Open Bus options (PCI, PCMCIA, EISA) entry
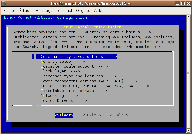Viewport: 192px width, 134px height. [x=95, y=86]
